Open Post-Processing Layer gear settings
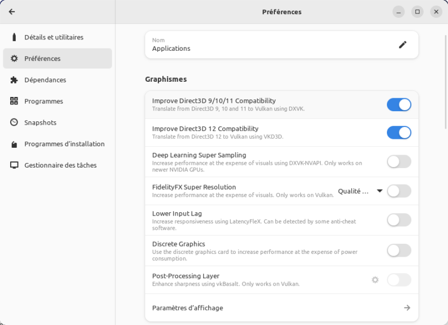Viewport: 448px width, 325px height. tap(374, 280)
